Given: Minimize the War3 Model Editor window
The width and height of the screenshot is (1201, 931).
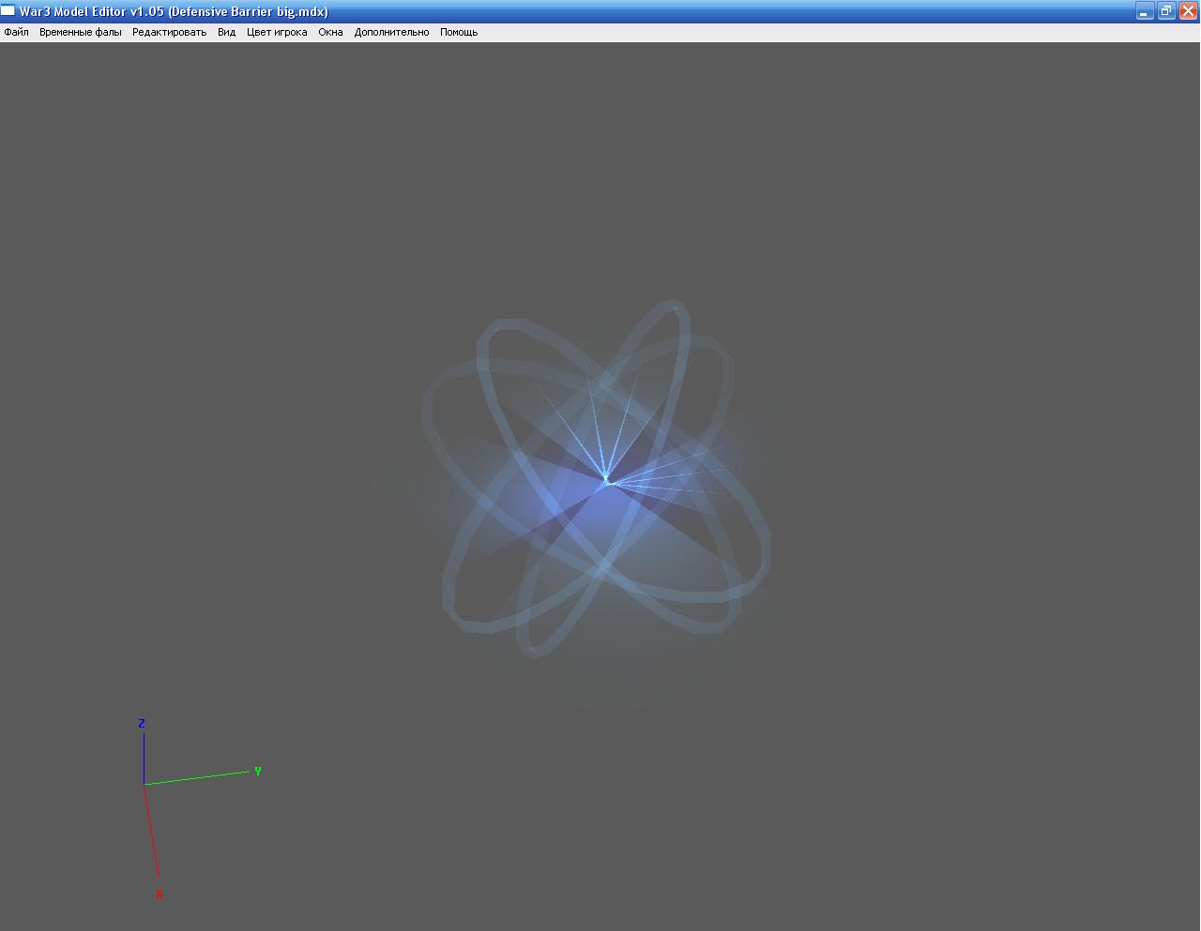Looking at the screenshot, I should tap(1144, 11).
